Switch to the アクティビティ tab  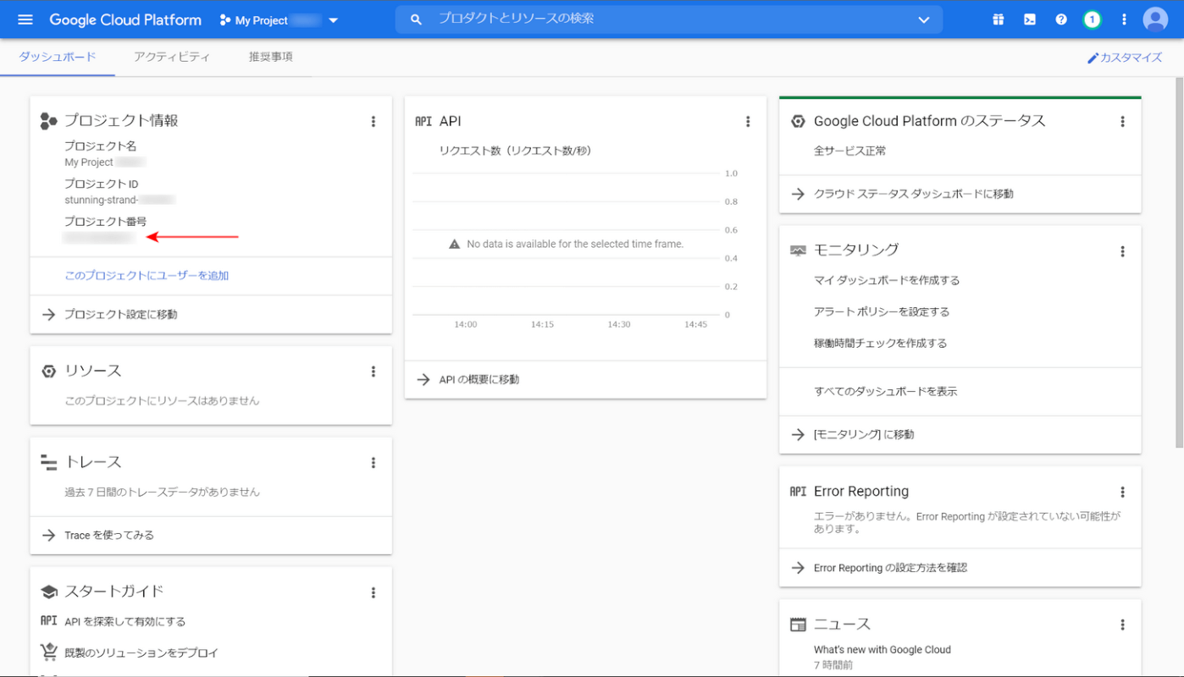[x=172, y=58]
